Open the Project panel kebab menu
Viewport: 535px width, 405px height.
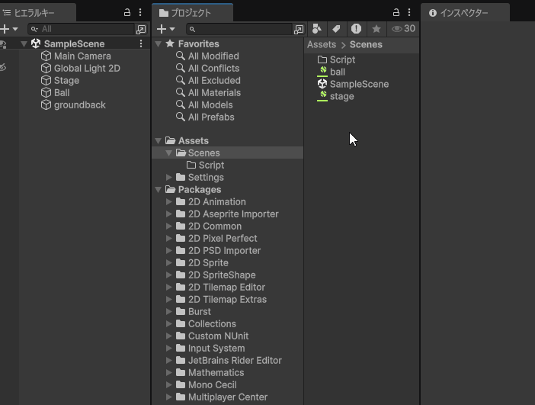pyautogui.click(x=409, y=13)
